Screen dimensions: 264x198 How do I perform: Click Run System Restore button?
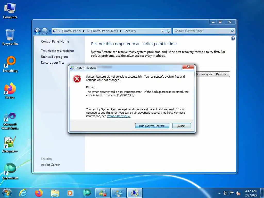[x=152, y=126]
